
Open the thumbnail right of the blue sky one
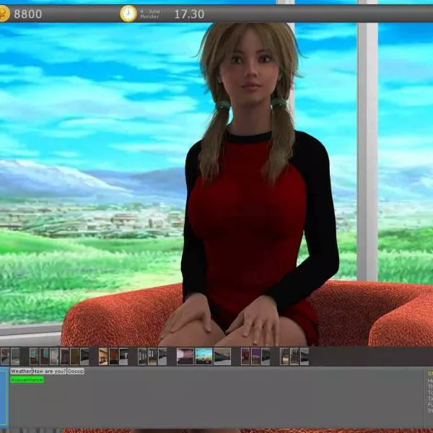(x=222, y=356)
